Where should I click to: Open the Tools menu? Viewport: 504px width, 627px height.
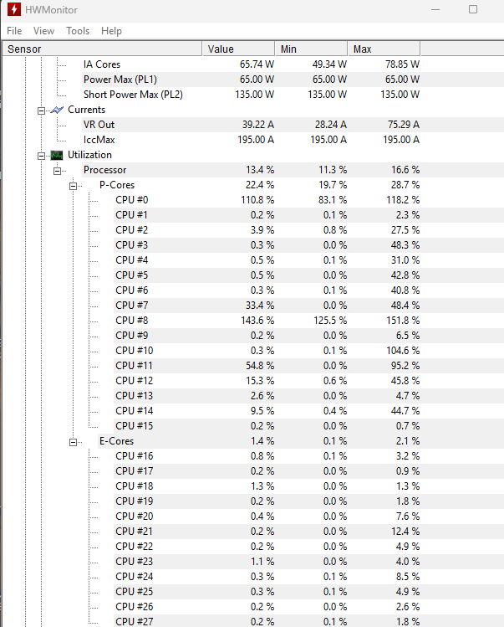(78, 31)
